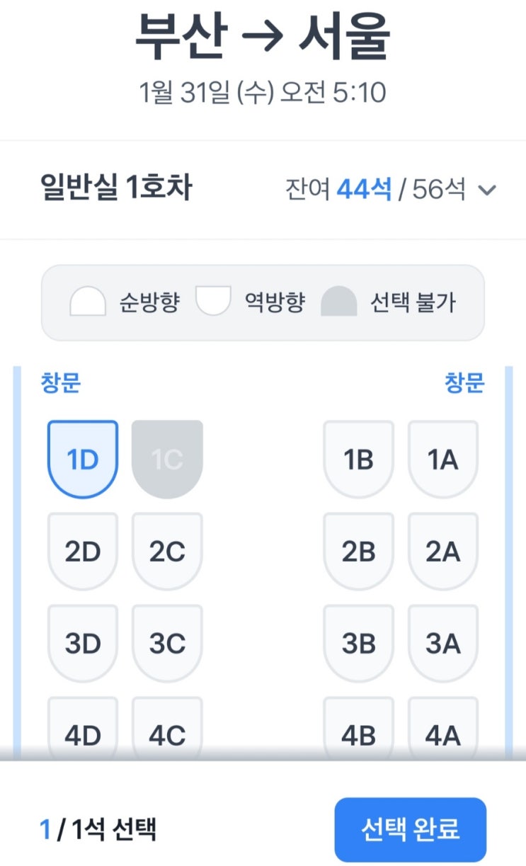The width and height of the screenshot is (526, 866).
Task: Choose seat 4A
Action: 443,733
